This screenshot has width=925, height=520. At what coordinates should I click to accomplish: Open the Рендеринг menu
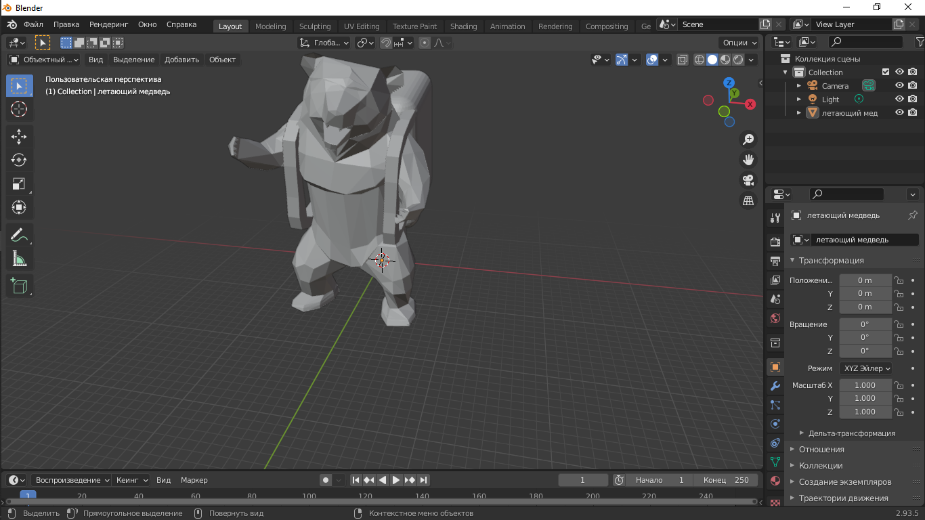tap(108, 24)
